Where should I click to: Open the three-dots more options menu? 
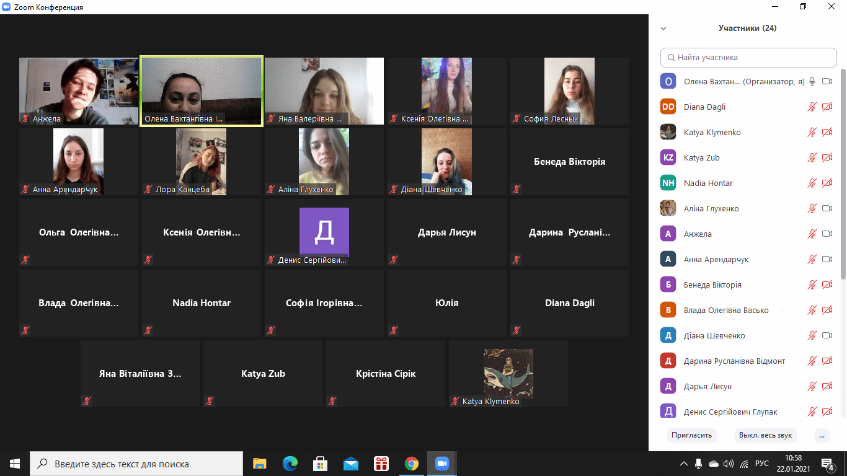point(822,435)
